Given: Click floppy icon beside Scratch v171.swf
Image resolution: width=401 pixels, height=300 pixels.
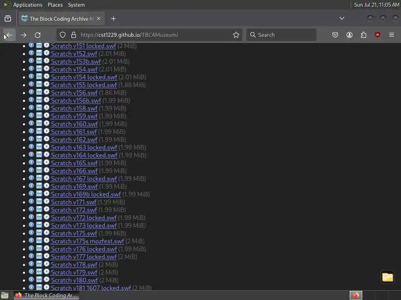Looking at the screenshot, I should [x=39, y=202].
